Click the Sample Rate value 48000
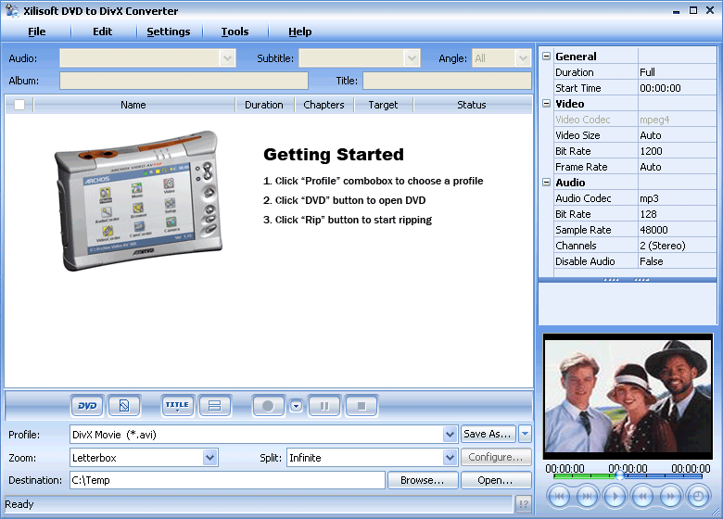Screen dimensions: 723x519 [653, 230]
